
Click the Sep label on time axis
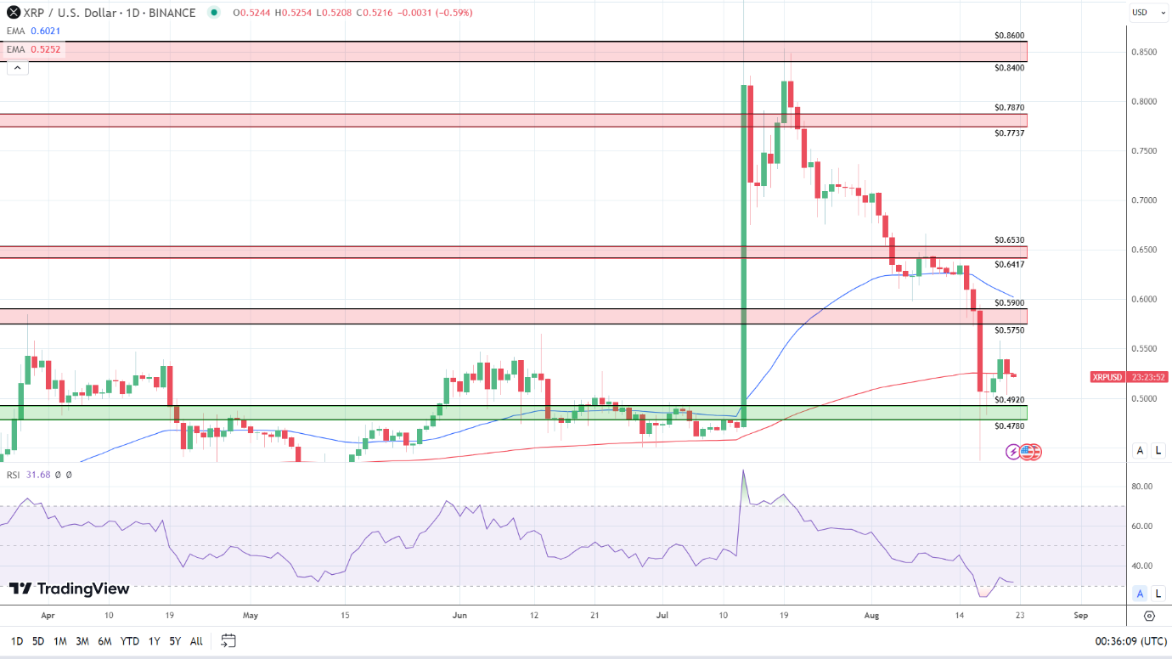(x=1080, y=616)
